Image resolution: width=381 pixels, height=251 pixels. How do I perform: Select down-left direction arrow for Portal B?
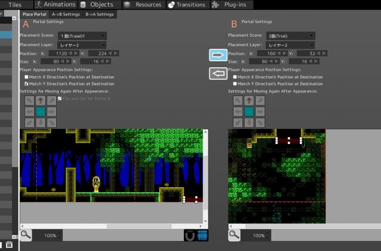pos(238,122)
